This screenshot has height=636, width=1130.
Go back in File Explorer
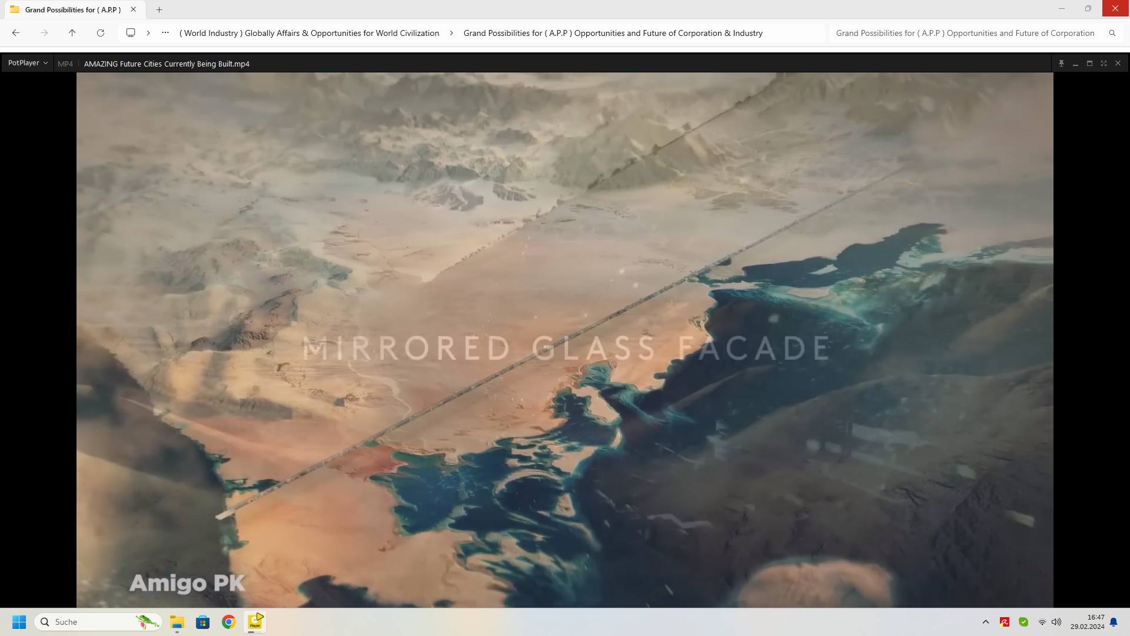pos(16,33)
